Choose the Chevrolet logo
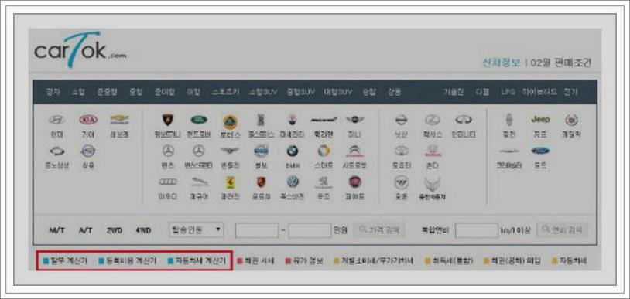The height and width of the screenshot is (299, 630). click(x=119, y=120)
